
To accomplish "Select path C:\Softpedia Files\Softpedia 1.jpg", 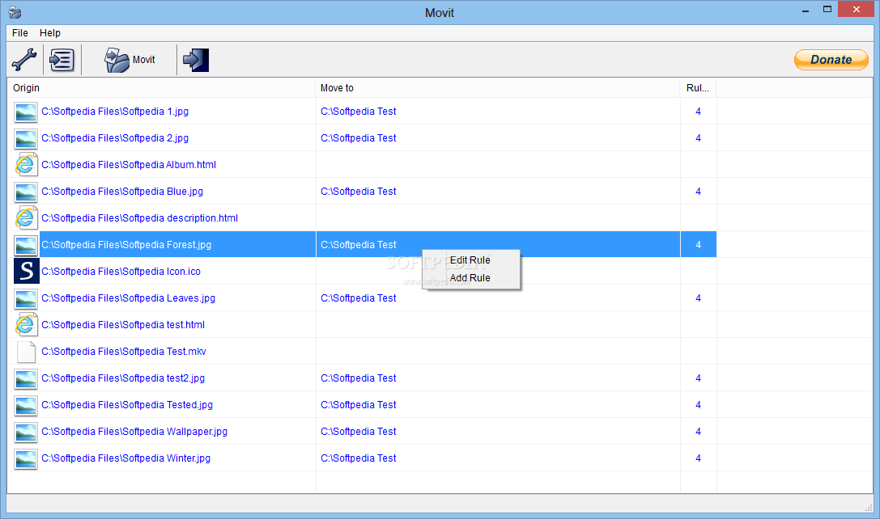I will pos(115,112).
